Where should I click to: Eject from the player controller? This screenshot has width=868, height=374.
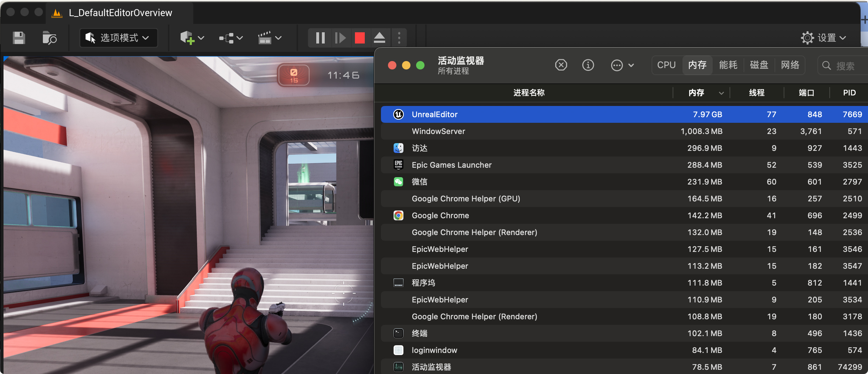tap(380, 38)
